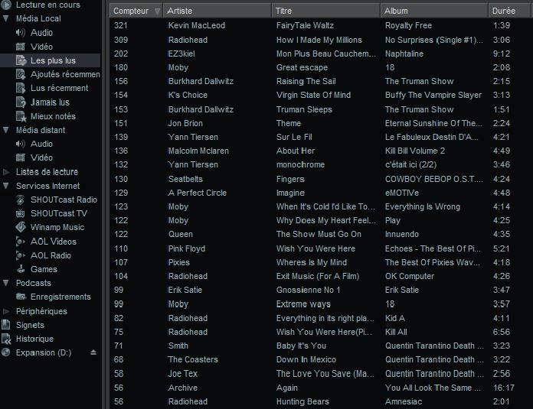This screenshot has height=409, width=533.
Task: Click the Signets bookmark icon
Action: [6, 325]
